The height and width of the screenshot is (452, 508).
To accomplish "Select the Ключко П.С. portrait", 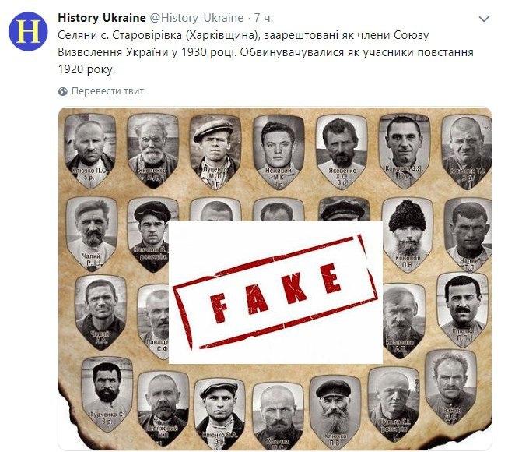I will point(90,150).
